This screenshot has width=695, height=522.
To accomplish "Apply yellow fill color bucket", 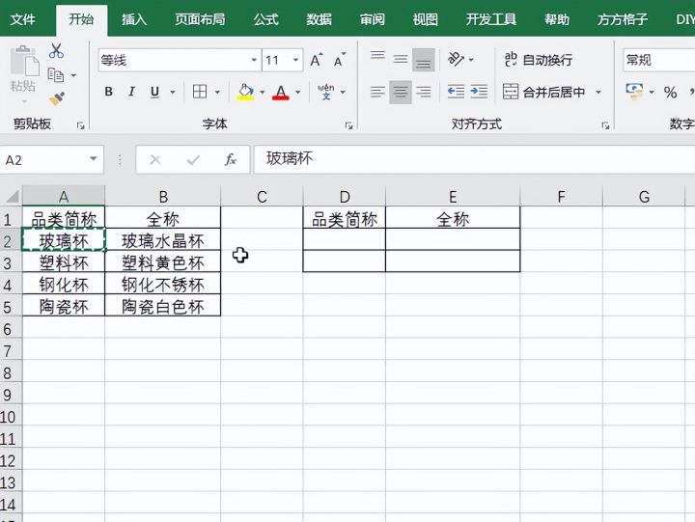I will coord(245,92).
